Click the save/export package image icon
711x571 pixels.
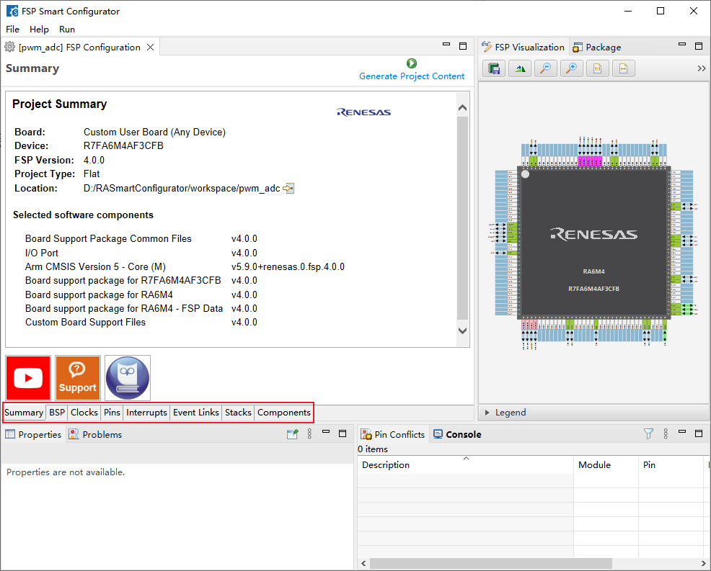coord(494,68)
